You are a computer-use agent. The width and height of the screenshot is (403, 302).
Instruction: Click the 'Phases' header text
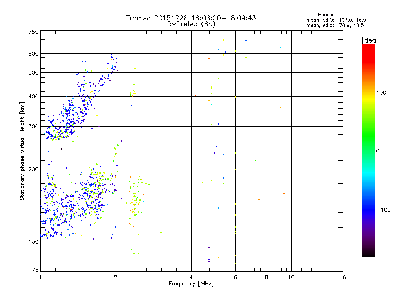click(326, 15)
